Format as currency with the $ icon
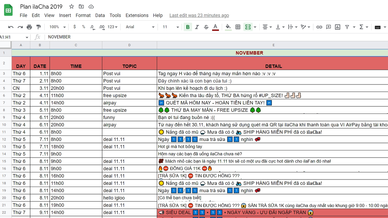Image resolution: width=388 pixels, height=218 pixels. (75, 27)
